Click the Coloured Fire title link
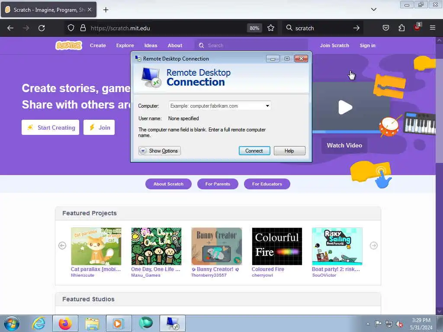This screenshot has width=443, height=332. [x=268, y=269]
